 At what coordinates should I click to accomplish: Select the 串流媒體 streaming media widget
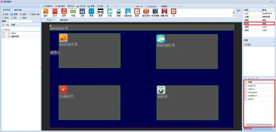tap(155, 12)
